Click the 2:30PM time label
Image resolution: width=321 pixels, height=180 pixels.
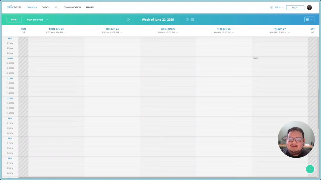coord(10,148)
